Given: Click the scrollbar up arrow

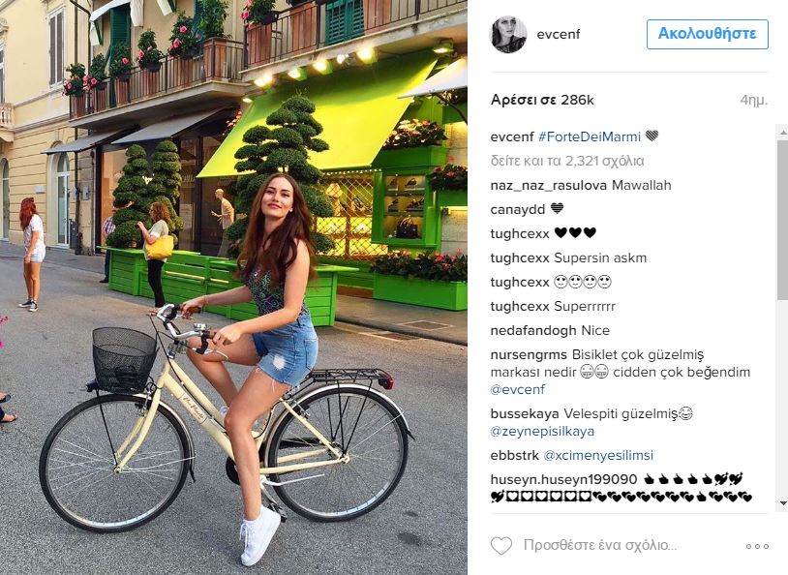Looking at the screenshot, I should click(782, 132).
